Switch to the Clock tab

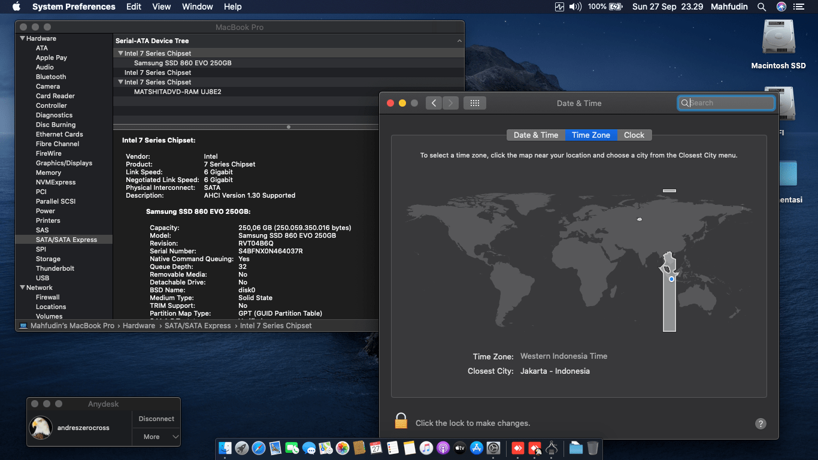[x=634, y=135]
